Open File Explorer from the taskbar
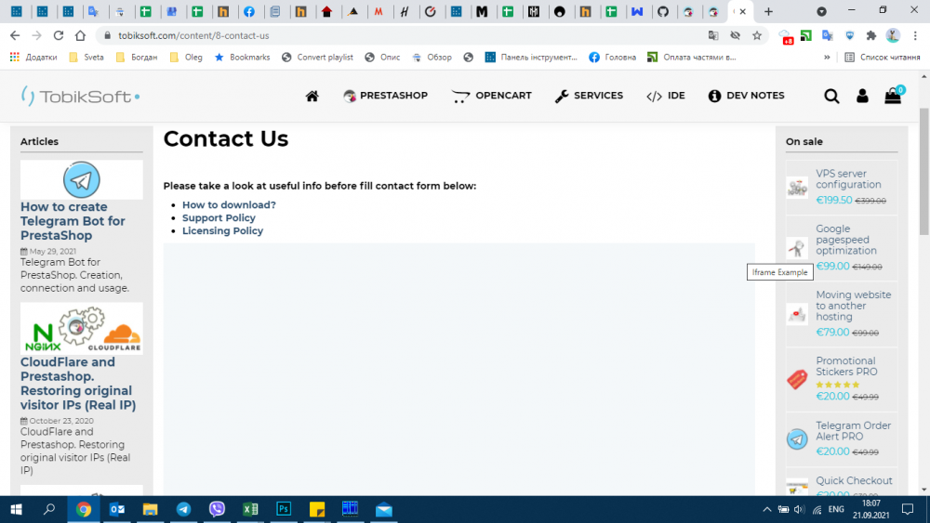Screen dimensions: 930x523 click(x=150, y=509)
